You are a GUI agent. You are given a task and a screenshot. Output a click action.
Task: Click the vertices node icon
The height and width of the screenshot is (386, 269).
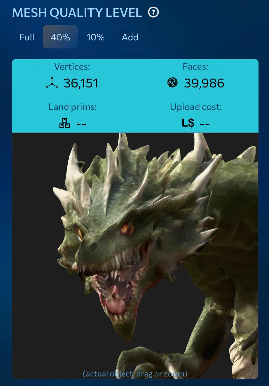coord(52,83)
